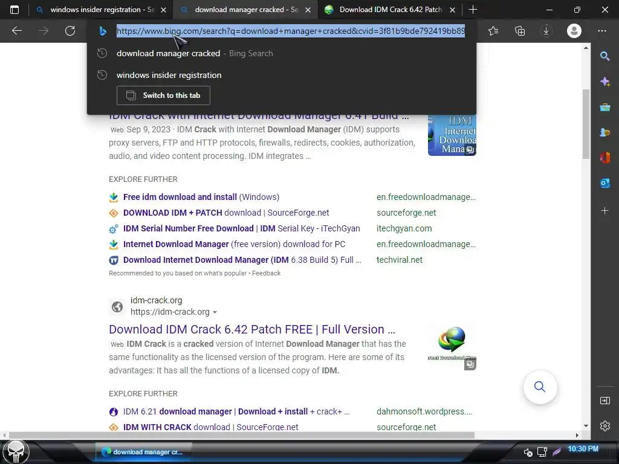Click the Feedback link

(266, 273)
